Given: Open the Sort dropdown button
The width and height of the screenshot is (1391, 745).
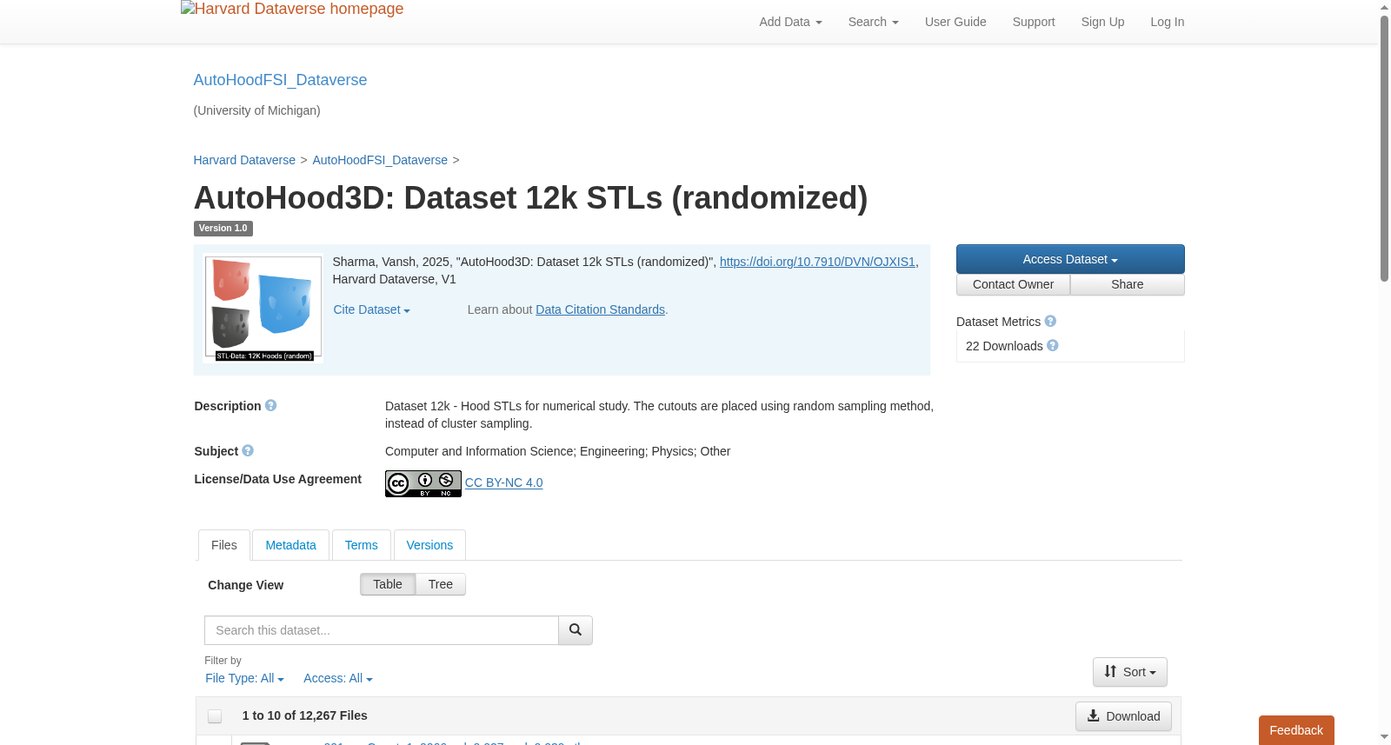Looking at the screenshot, I should [x=1130, y=672].
